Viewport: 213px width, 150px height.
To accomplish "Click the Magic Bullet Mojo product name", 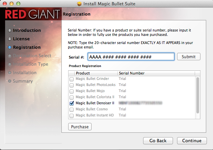I will point(90,91).
